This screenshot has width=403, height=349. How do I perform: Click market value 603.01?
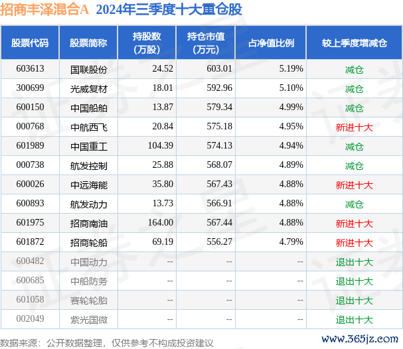click(219, 68)
